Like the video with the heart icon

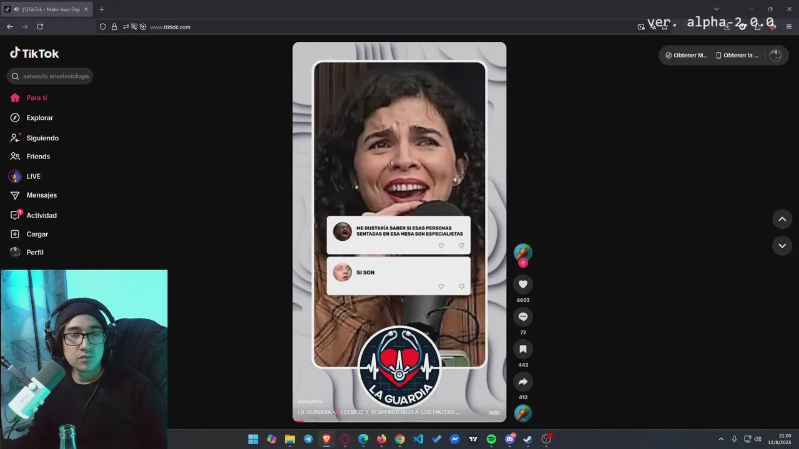[523, 284]
